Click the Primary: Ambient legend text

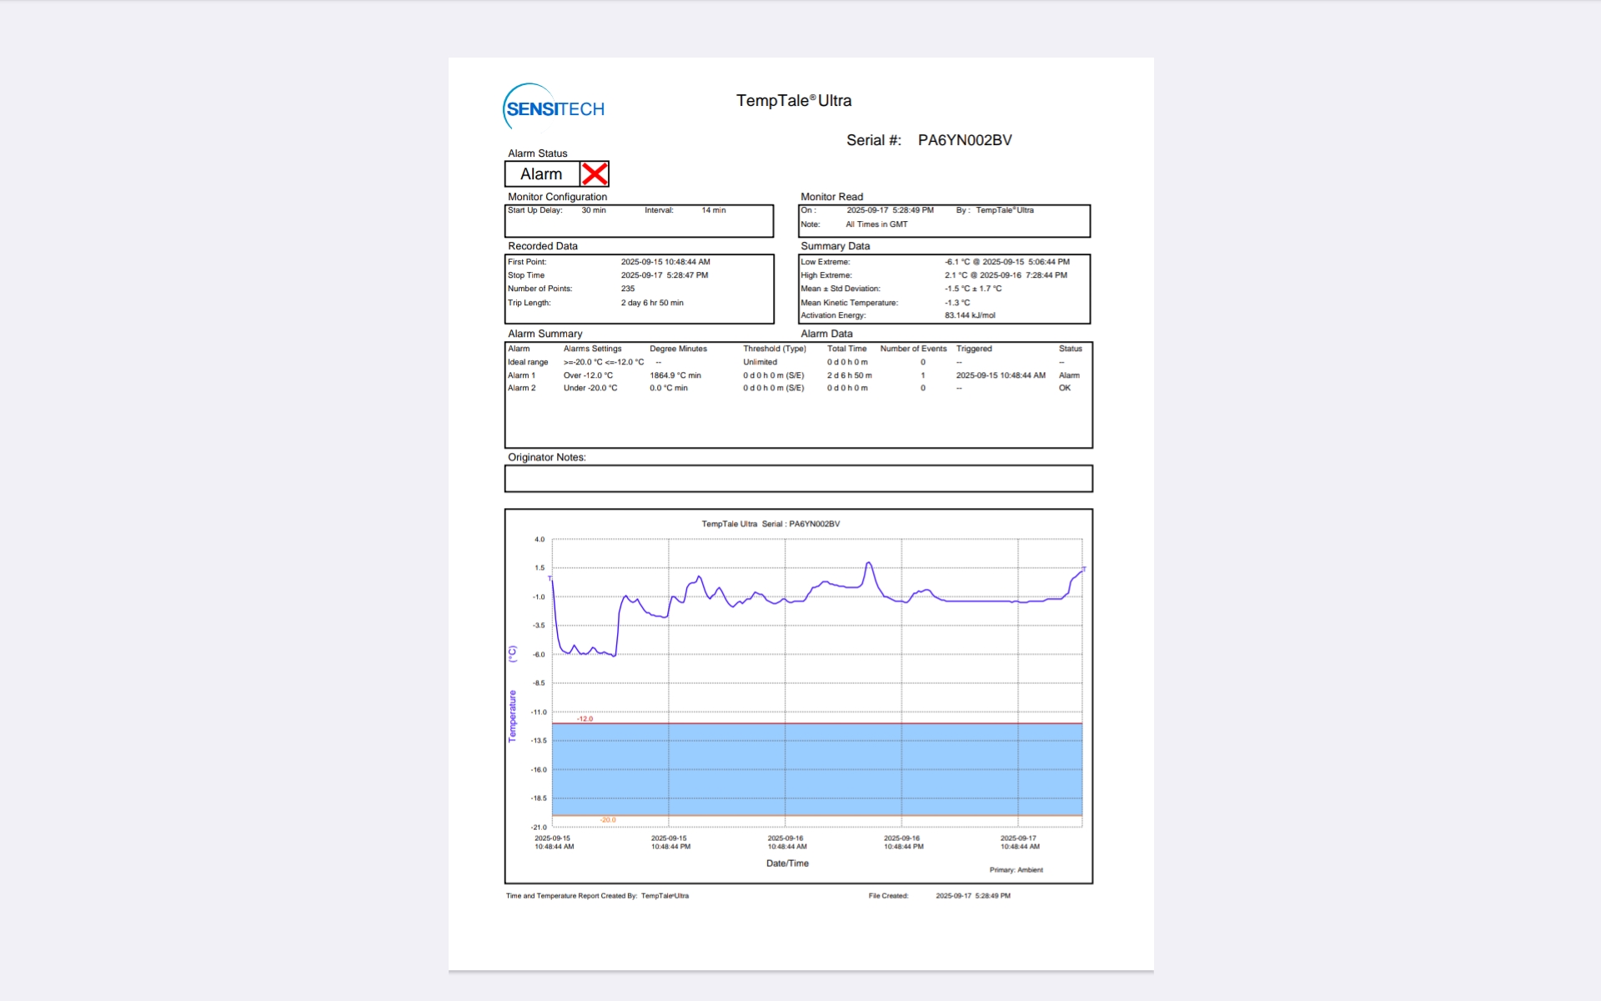(1016, 870)
